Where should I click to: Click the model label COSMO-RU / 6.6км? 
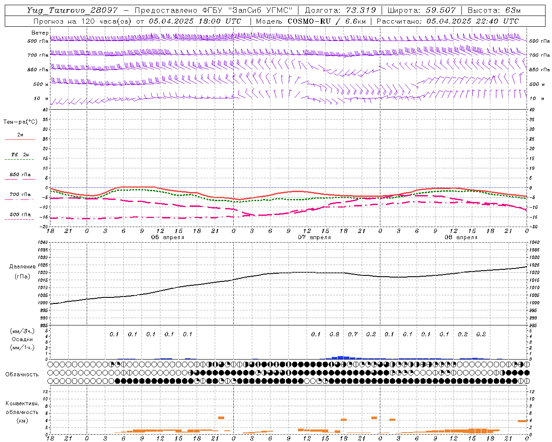pyautogui.click(x=326, y=21)
